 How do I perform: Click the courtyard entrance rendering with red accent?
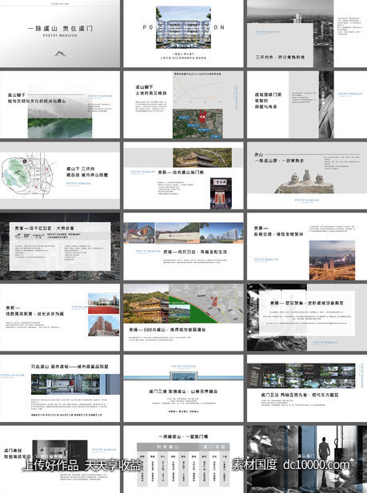(75, 384)
